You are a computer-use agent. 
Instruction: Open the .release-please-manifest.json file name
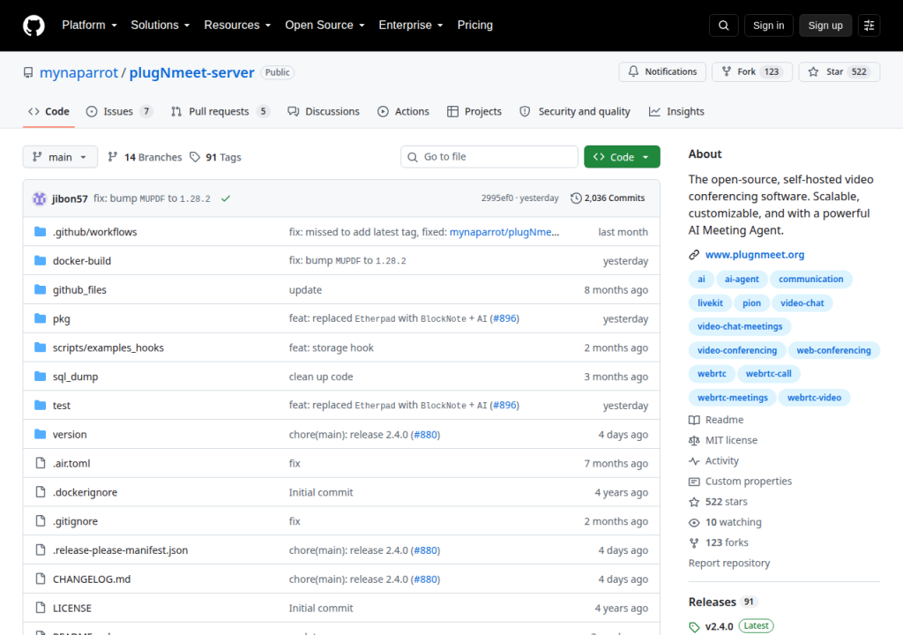pyautogui.click(x=120, y=550)
